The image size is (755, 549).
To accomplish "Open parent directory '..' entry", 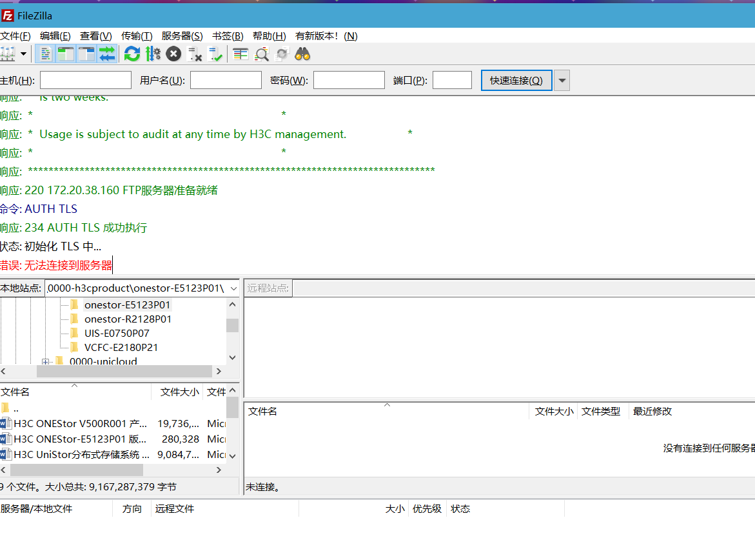I will [x=16, y=408].
